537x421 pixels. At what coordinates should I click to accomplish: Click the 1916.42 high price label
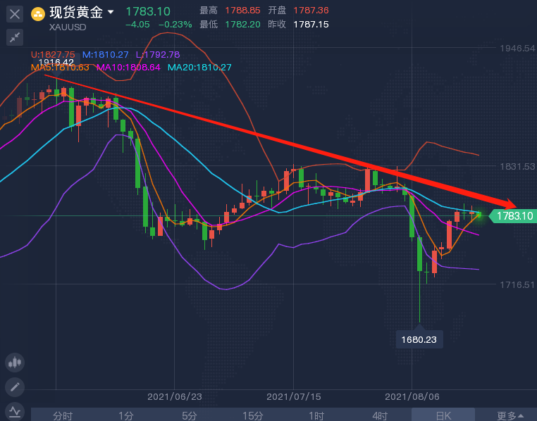pyautogui.click(x=56, y=62)
